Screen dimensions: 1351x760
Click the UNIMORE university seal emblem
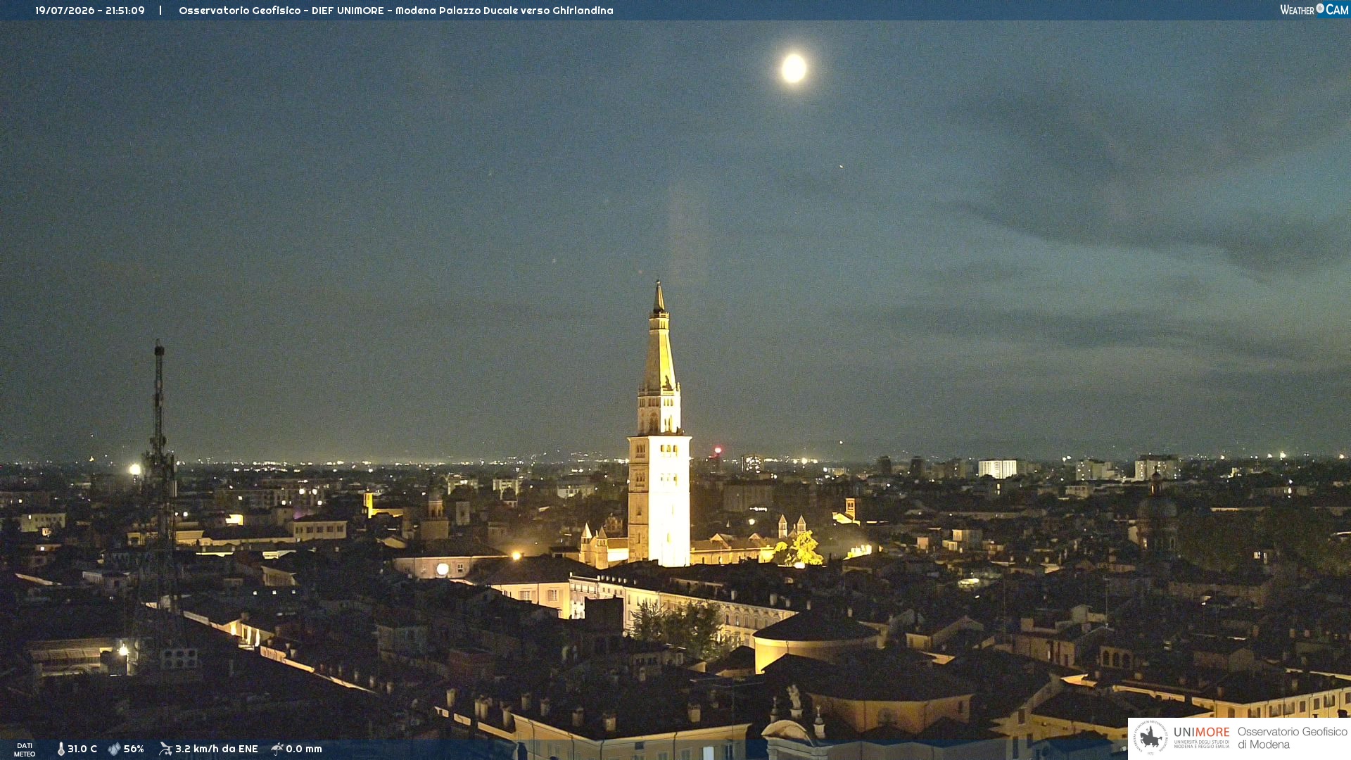pos(1150,737)
